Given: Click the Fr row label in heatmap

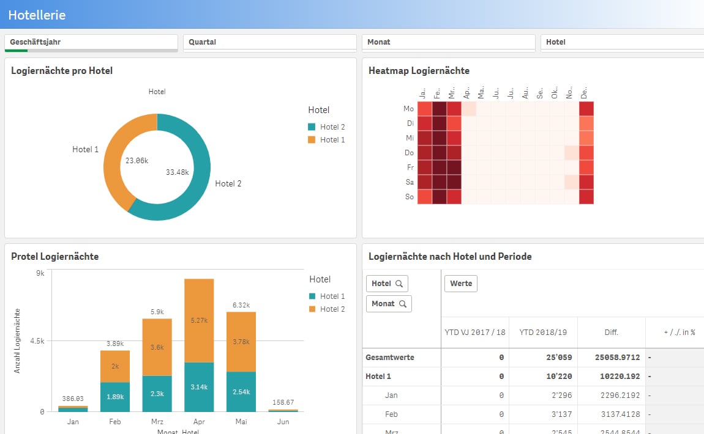Looking at the screenshot, I should pyautogui.click(x=410, y=167).
